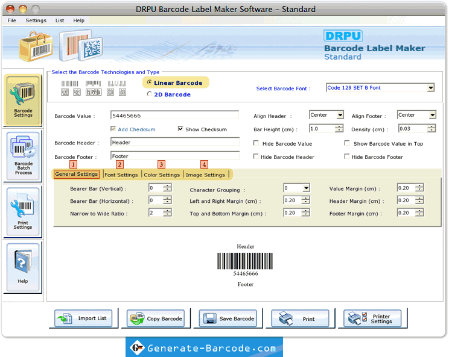Viewport: 449px width, 357px height.
Task: Enable Hide Barcode Header checkbox
Action: click(x=256, y=157)
